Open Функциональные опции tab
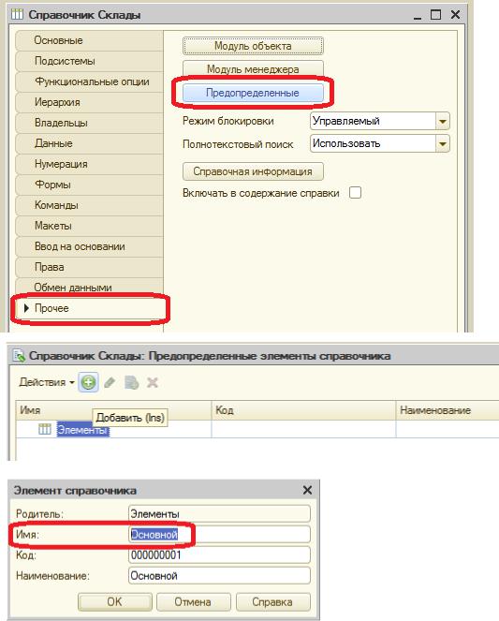The height and width of the screenshot is (621, 499). click(90, 81)
